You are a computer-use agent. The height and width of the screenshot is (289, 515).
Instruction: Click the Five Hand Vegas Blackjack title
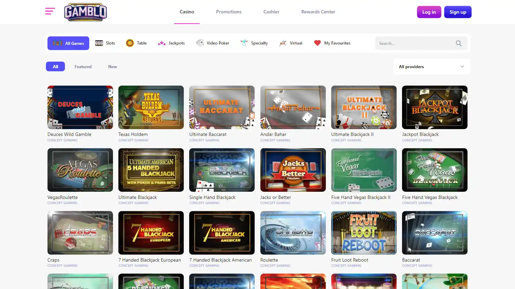point(430,197)
